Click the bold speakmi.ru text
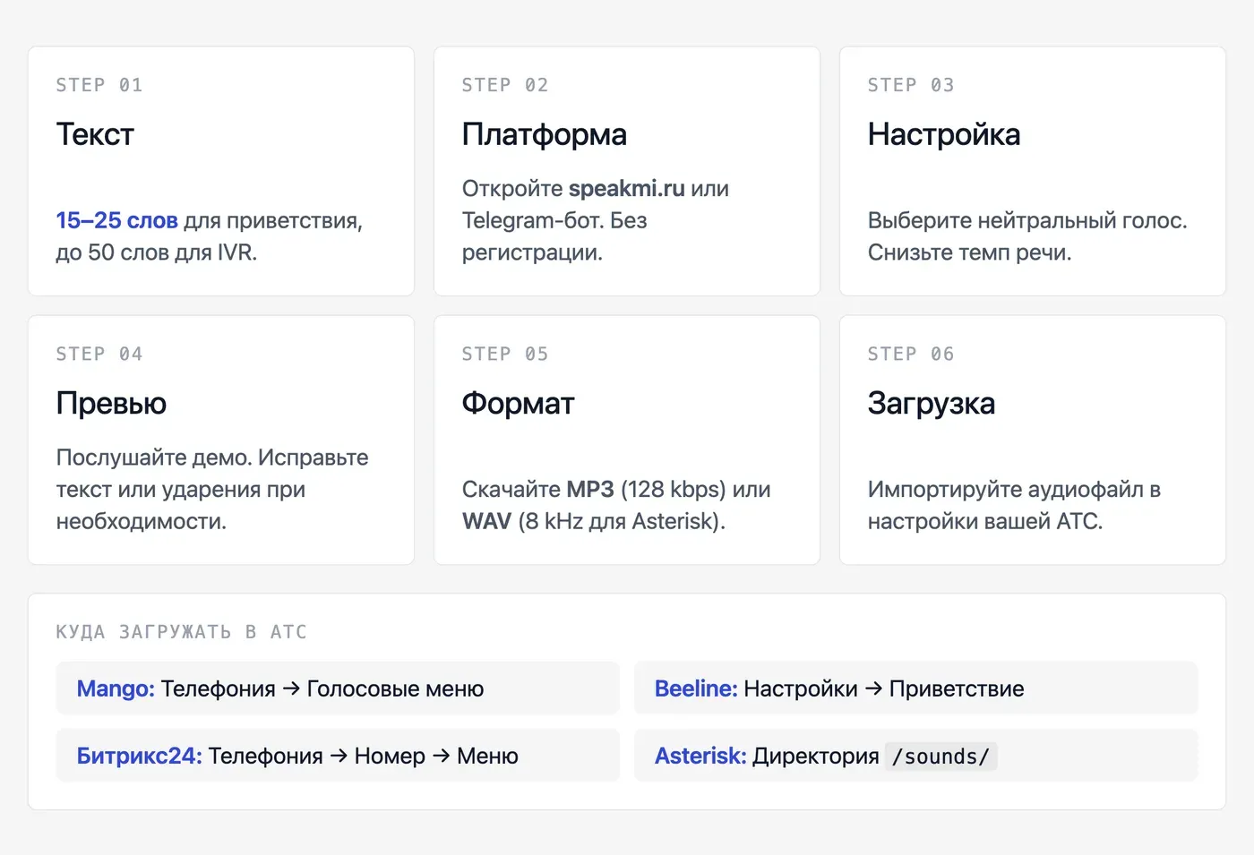 pos(626,189)
